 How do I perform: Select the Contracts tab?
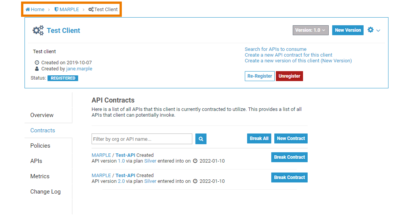coord(43,130)
